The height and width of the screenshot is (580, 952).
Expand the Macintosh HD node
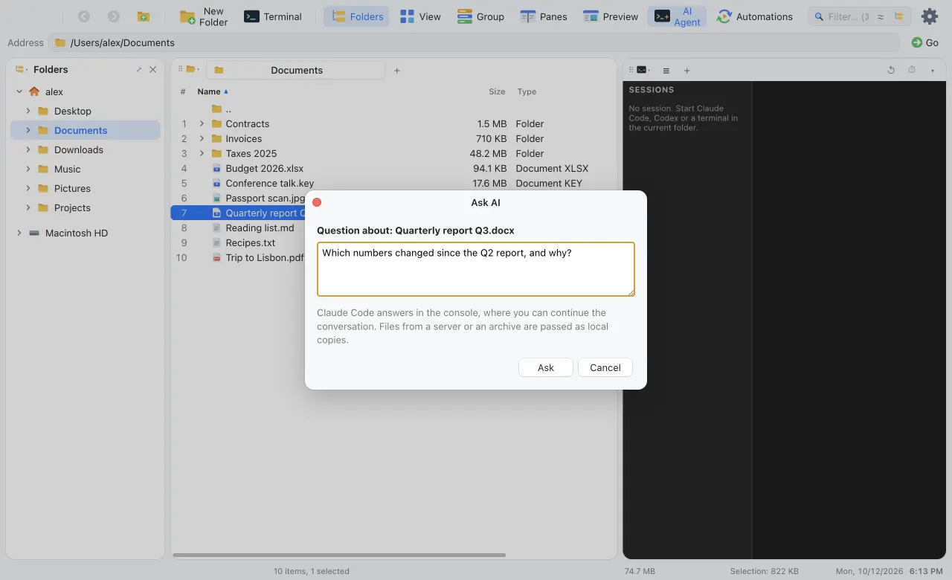click(x=19, y=233)
